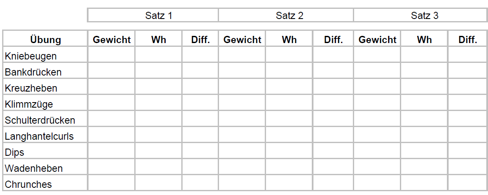Click Satz 1 Wh cell for Bankdrücken

[158, 72]
